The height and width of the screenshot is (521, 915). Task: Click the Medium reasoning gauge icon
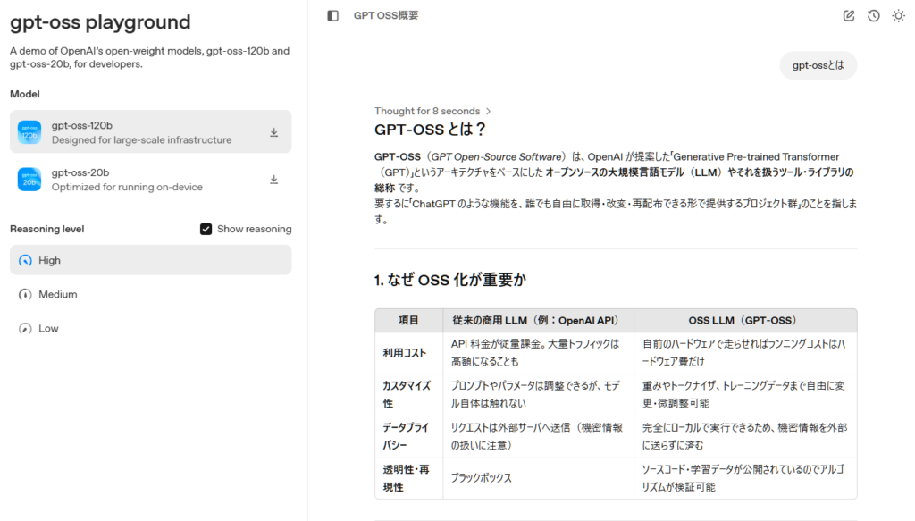coord(25,294)
